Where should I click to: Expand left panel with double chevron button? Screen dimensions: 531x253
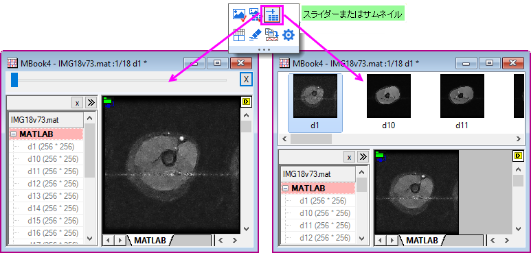[x=91, y=103]
